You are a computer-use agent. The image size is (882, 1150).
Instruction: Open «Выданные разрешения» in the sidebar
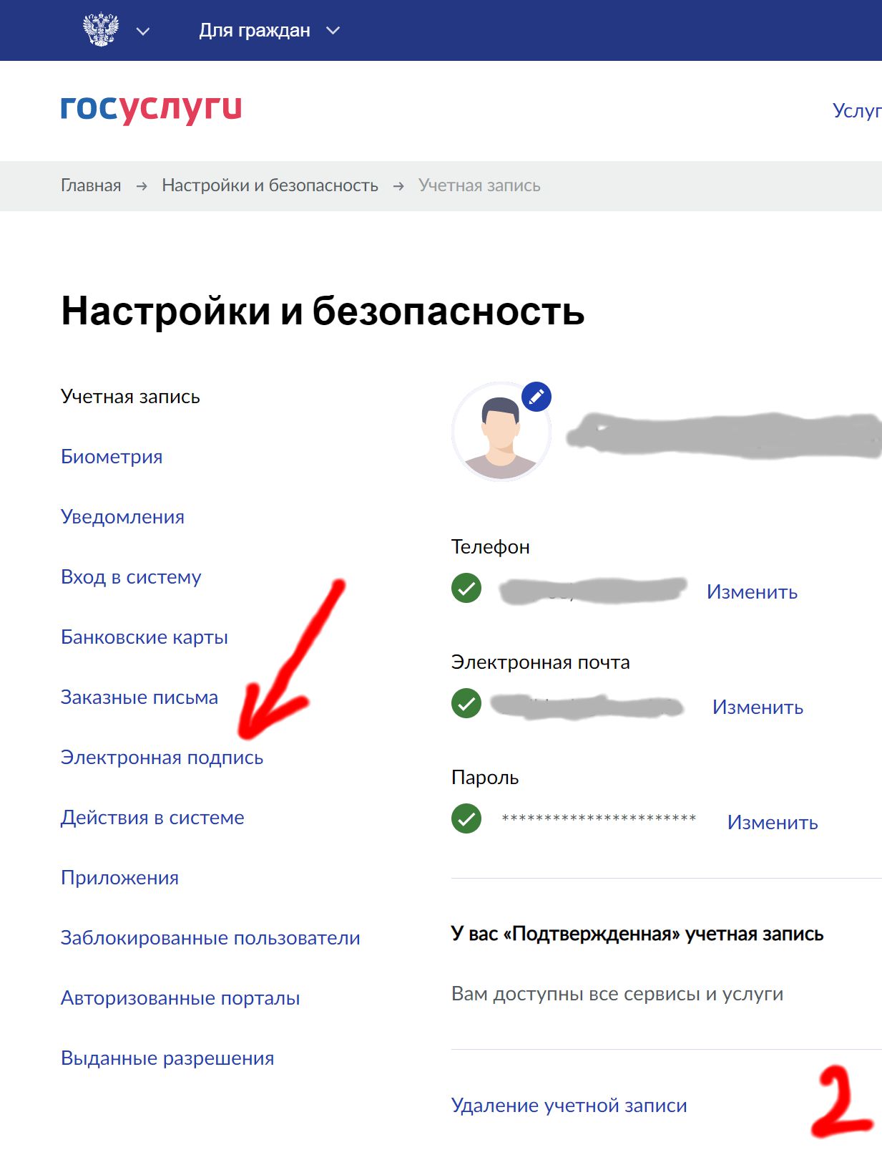167,1058
